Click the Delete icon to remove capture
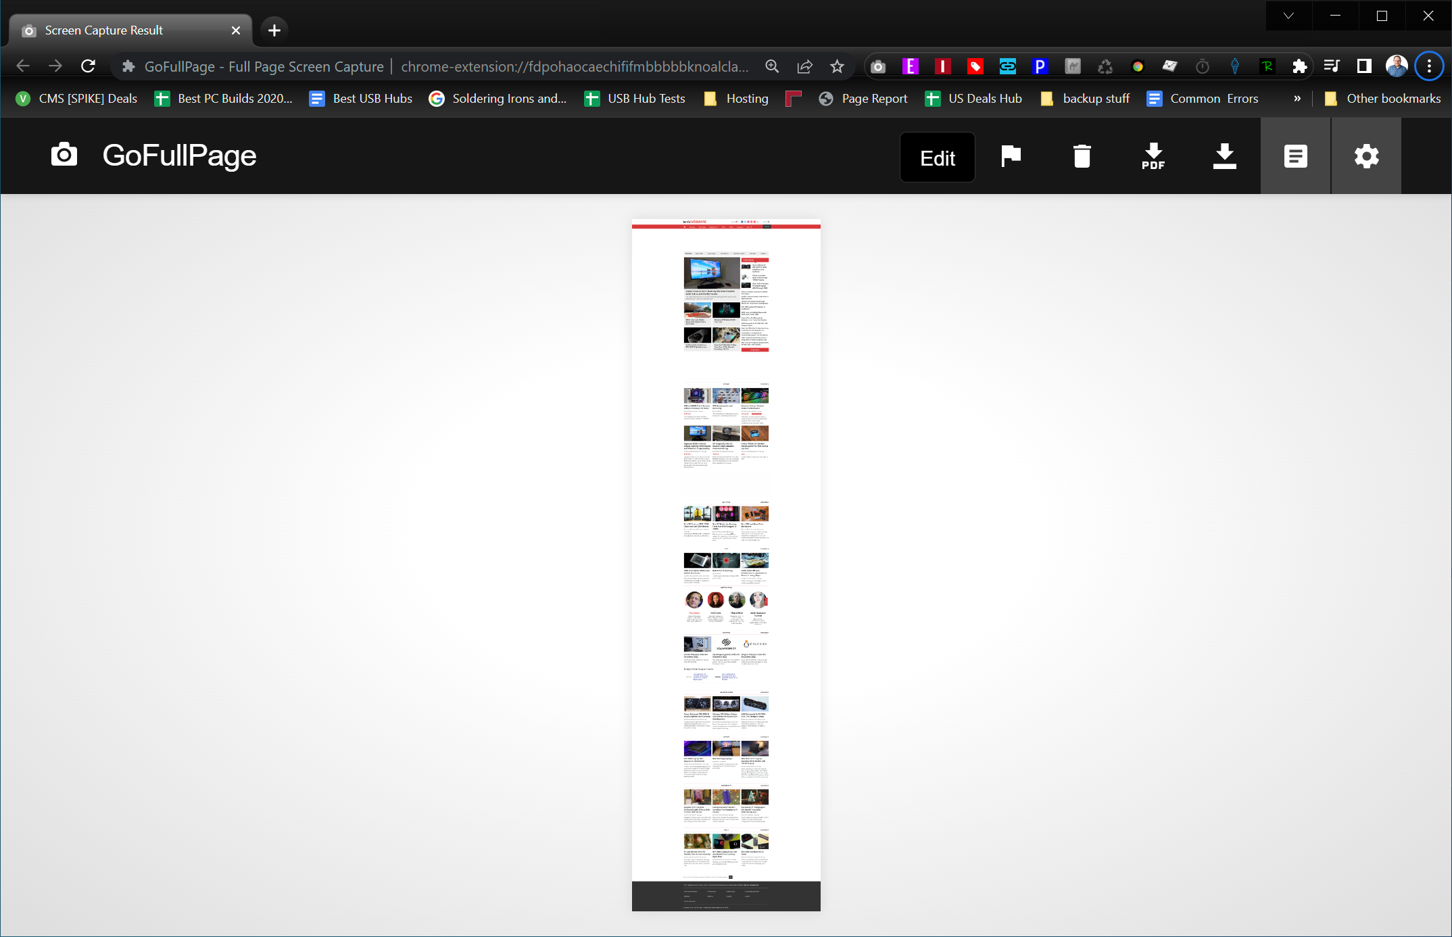 pyautogui.click(x=1082, y=157)
